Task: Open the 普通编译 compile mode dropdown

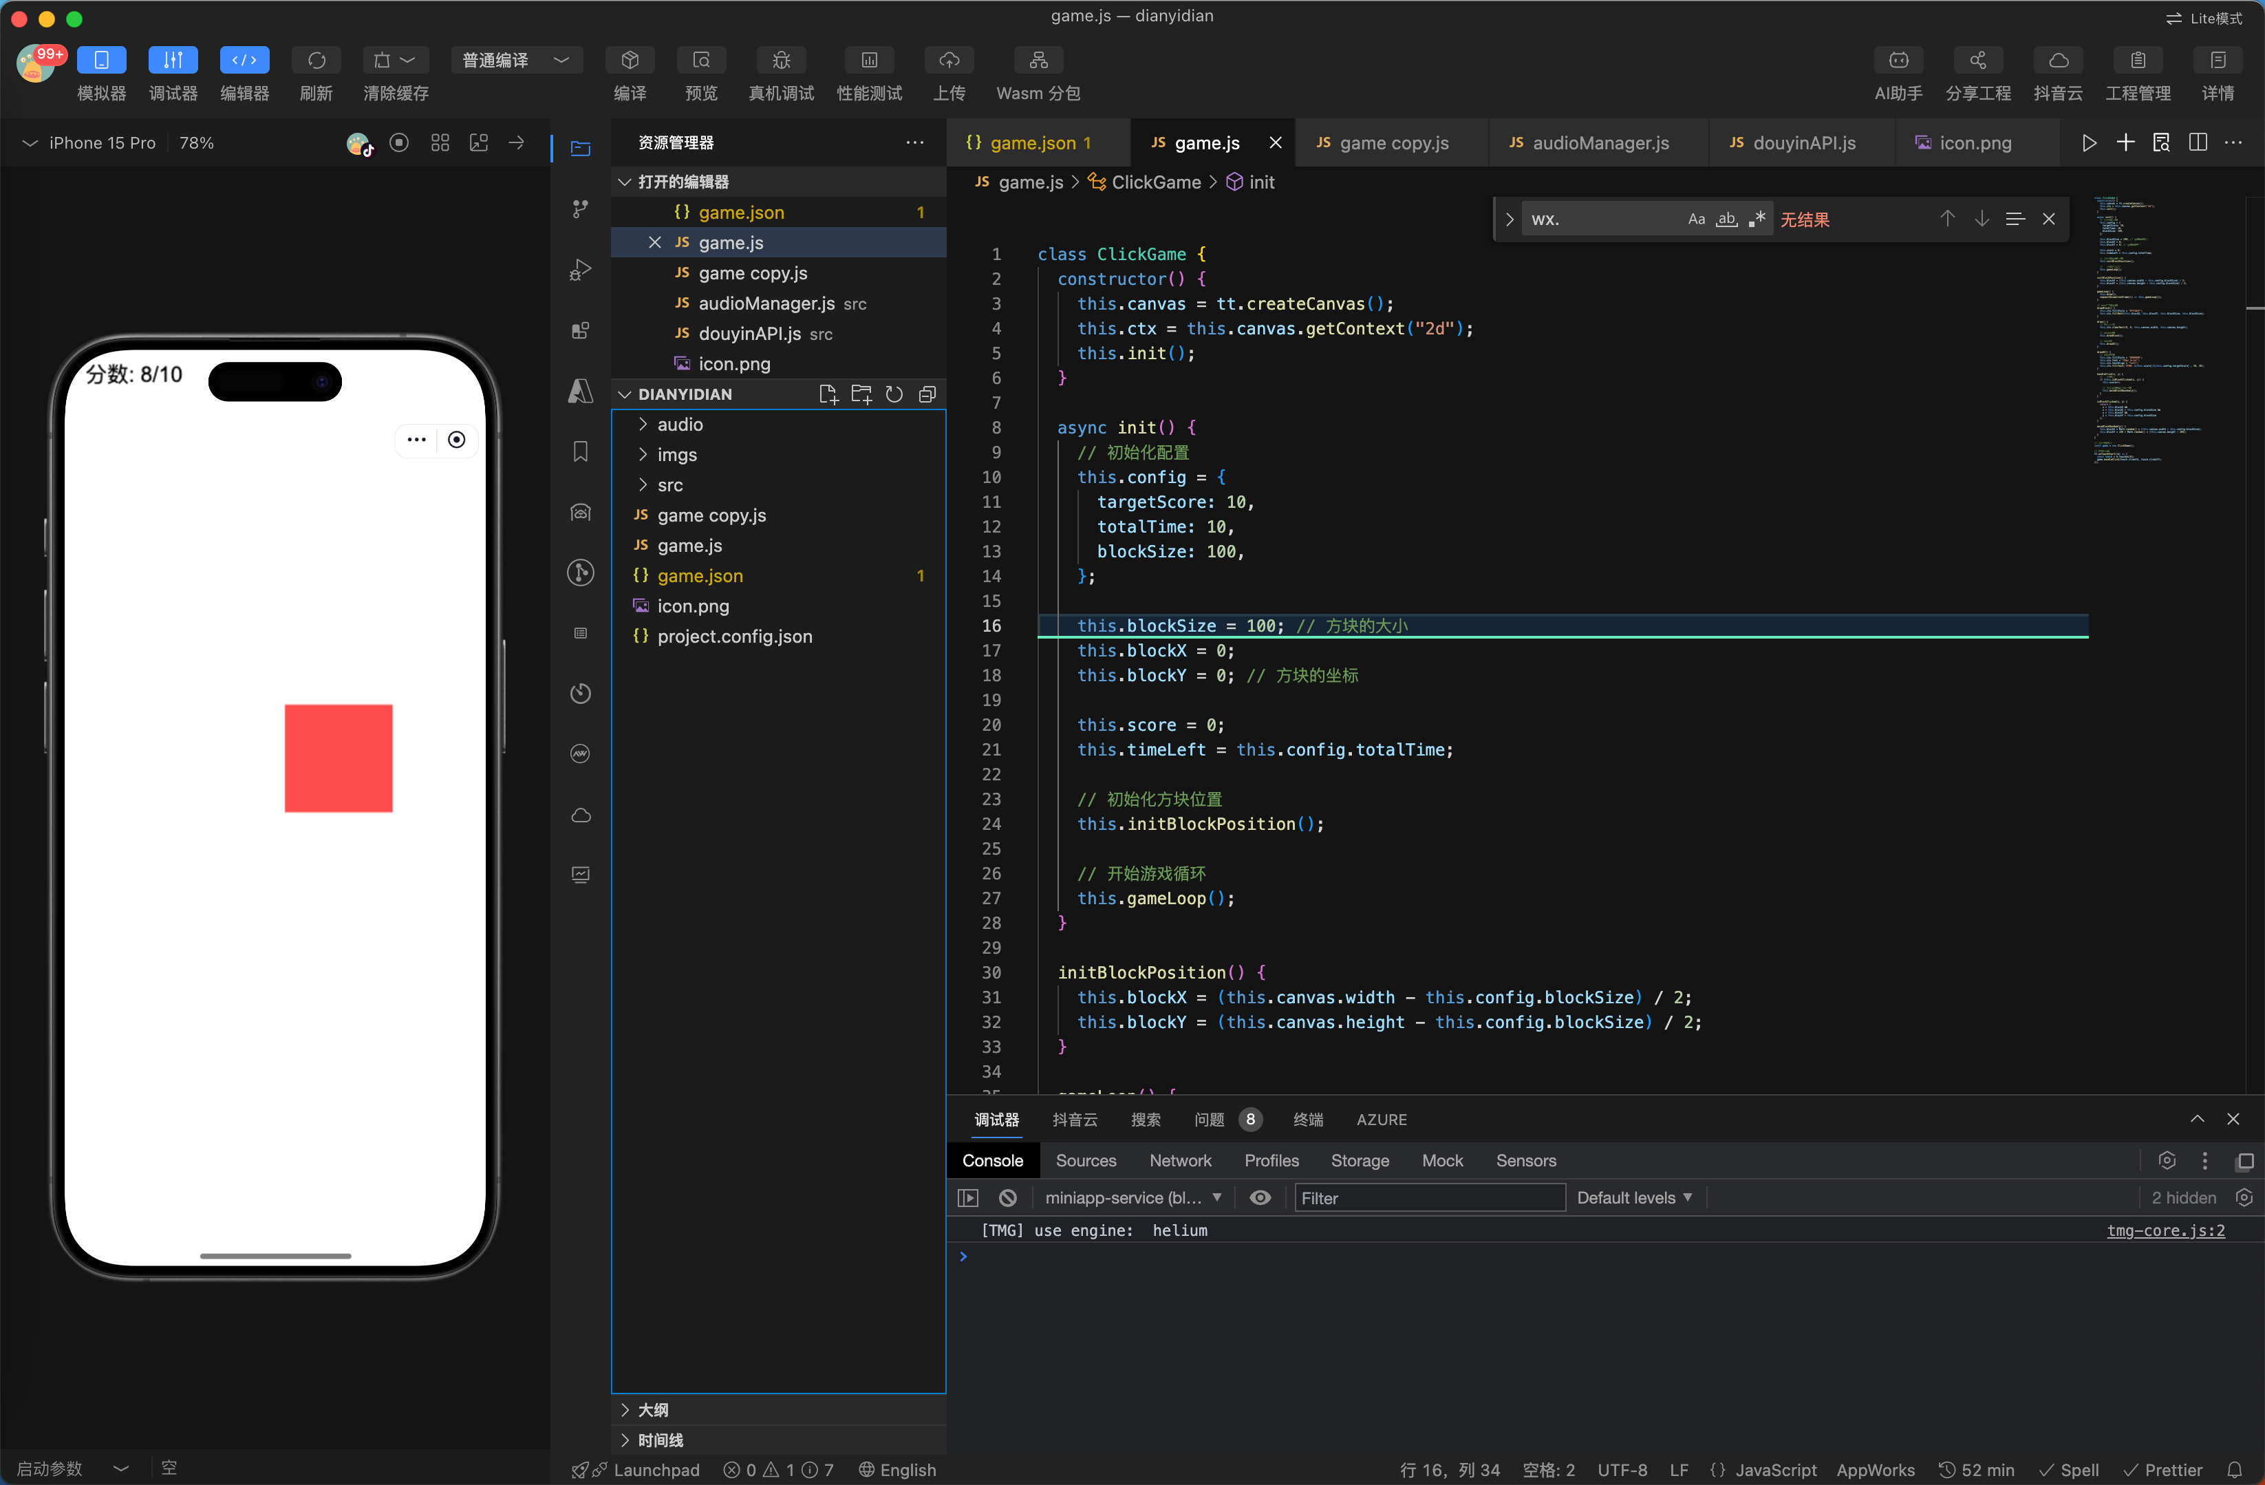Action: (517, 61)
